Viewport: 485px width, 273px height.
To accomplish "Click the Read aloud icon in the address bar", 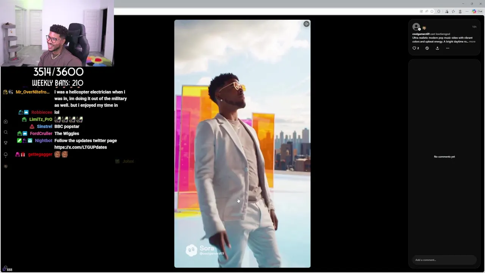I will click(x=427, y=11).
